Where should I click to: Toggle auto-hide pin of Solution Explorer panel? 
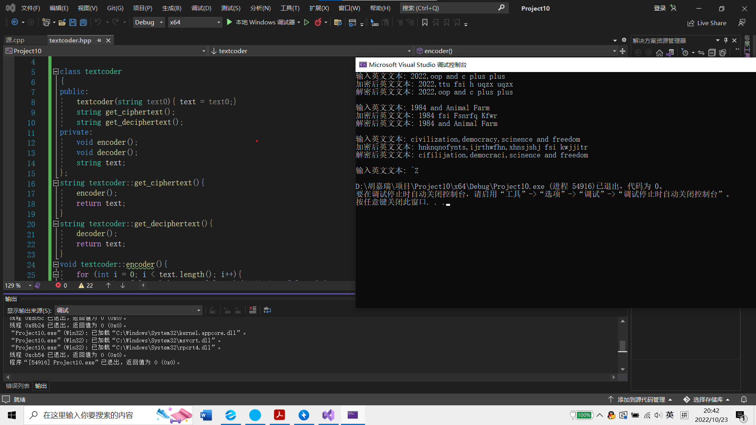click(x=726, y=40)
